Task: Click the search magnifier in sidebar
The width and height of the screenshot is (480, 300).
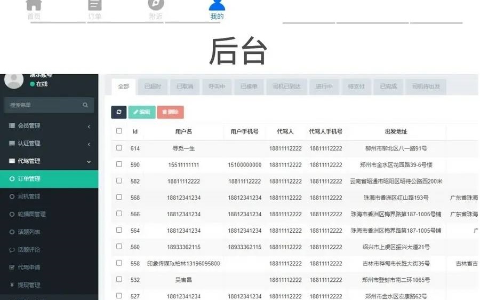Action: tap(85, 105)
